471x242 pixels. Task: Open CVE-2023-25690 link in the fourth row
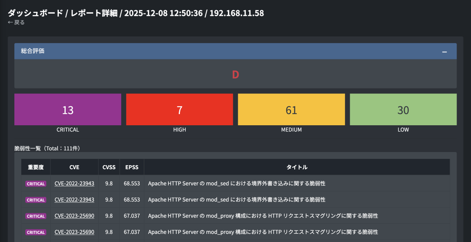(74, 232)
